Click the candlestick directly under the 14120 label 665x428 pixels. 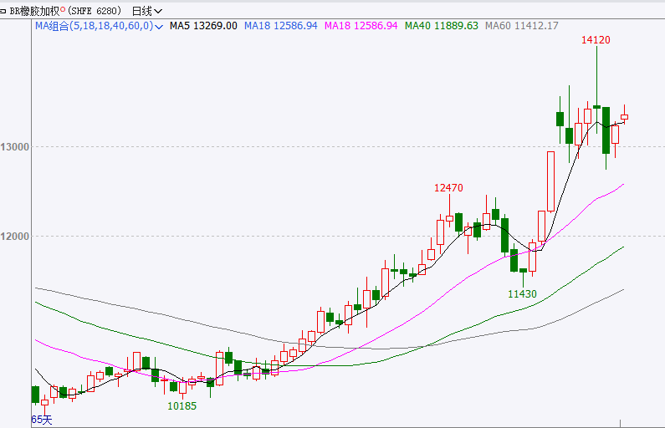point(596,107)
